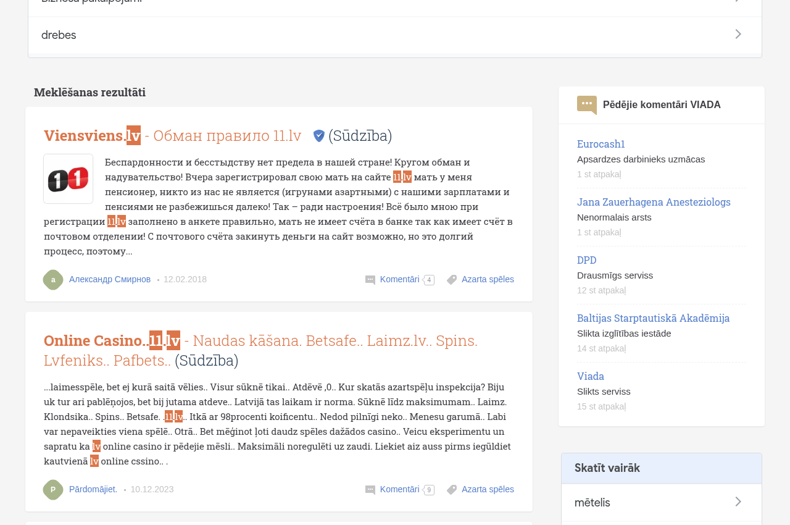Click the comment count badge 4
790x525 pixels.
click(x=429, y=280)
